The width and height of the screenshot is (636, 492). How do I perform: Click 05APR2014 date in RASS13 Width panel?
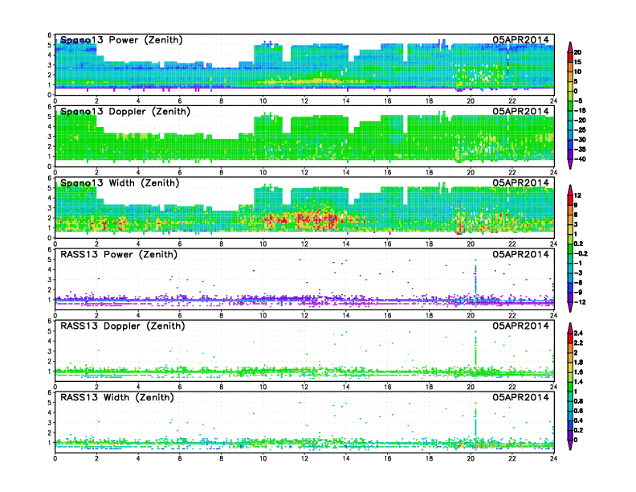(x=521, y=397)
